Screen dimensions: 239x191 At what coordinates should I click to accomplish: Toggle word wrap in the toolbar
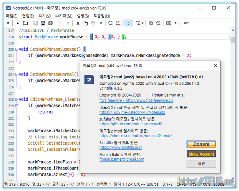[x=128, y=23]
